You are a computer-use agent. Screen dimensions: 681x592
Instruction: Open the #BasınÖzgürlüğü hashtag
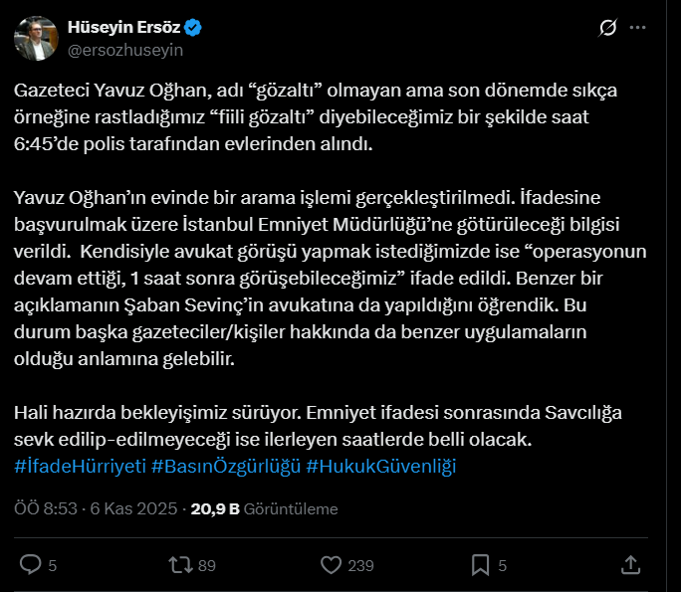tap(226, 467)
